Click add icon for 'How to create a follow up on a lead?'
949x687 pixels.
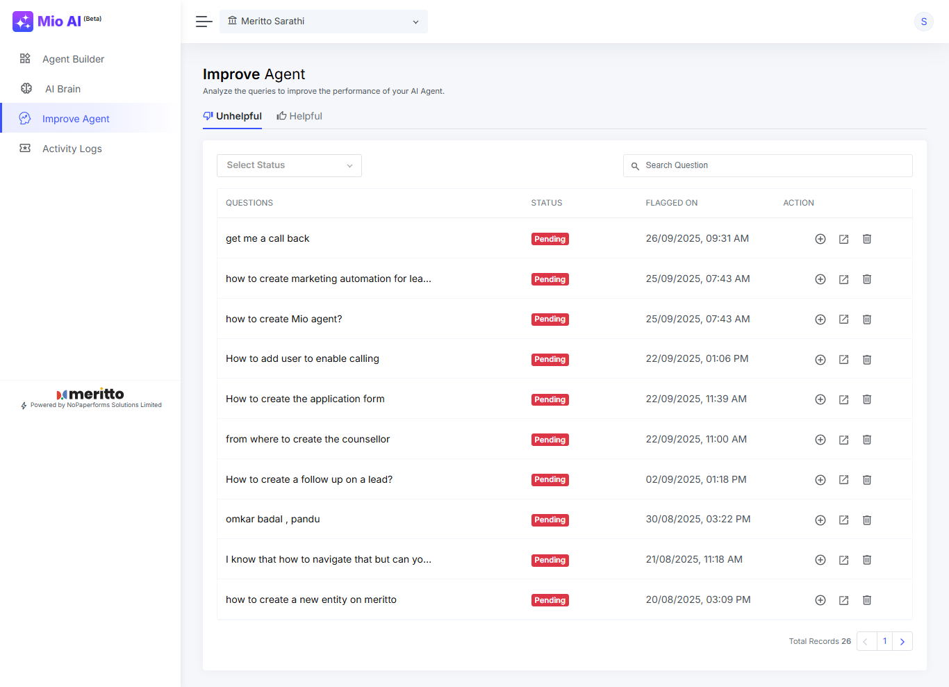coord(820,480)
